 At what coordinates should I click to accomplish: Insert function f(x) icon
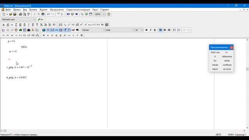tap(68, 14)
